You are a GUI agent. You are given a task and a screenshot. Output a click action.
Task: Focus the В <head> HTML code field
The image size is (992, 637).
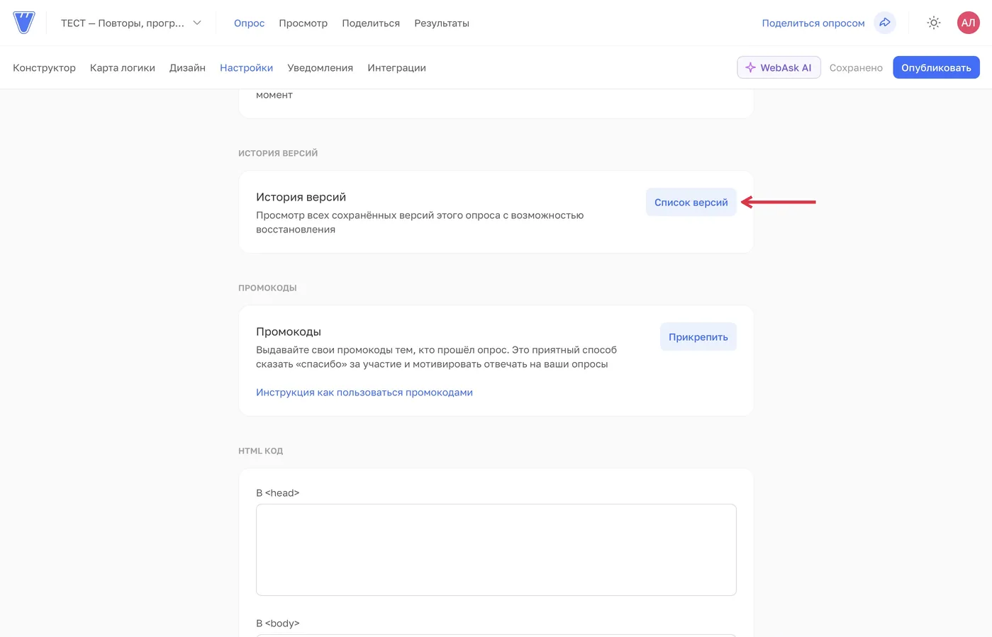click(496, 550)
